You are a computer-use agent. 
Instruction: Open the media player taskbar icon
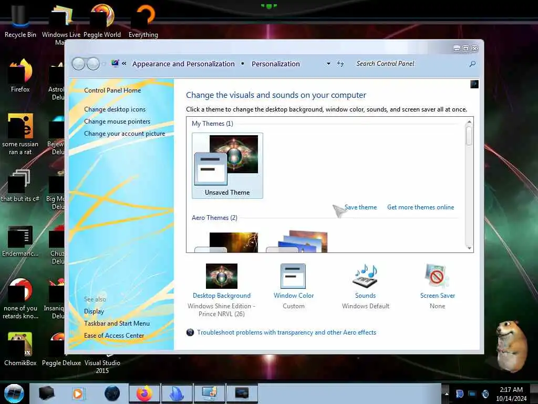tap(78, 393)
